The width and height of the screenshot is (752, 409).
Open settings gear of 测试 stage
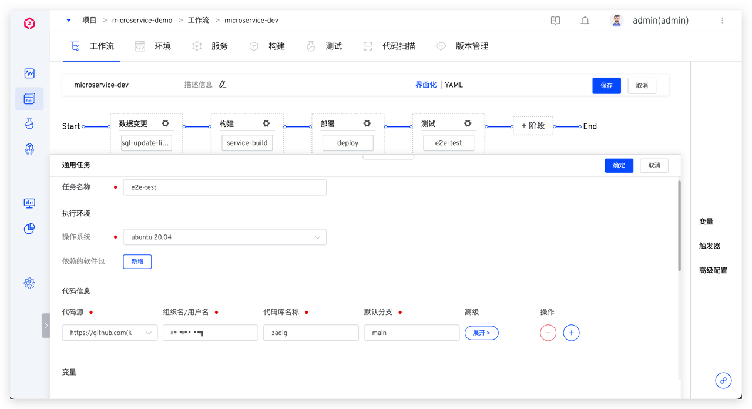pos(468,123)
